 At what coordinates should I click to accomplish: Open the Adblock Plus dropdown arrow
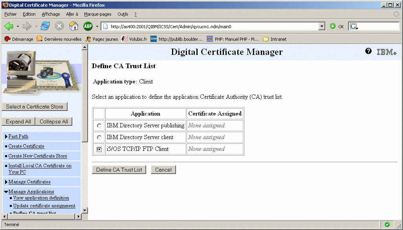97,26
